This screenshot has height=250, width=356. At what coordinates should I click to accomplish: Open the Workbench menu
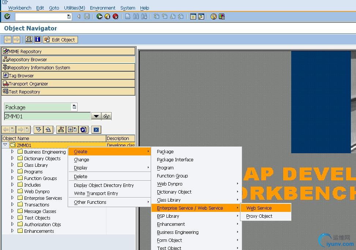20,8
